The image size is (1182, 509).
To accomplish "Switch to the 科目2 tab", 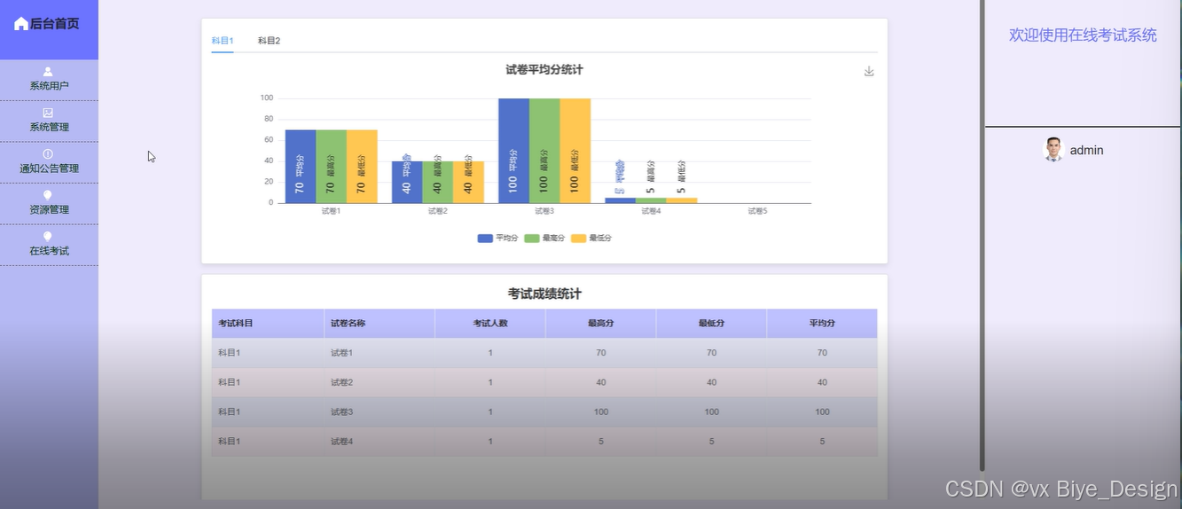I will (269, 41).
